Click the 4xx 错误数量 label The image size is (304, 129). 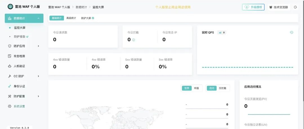click(61, 60)
